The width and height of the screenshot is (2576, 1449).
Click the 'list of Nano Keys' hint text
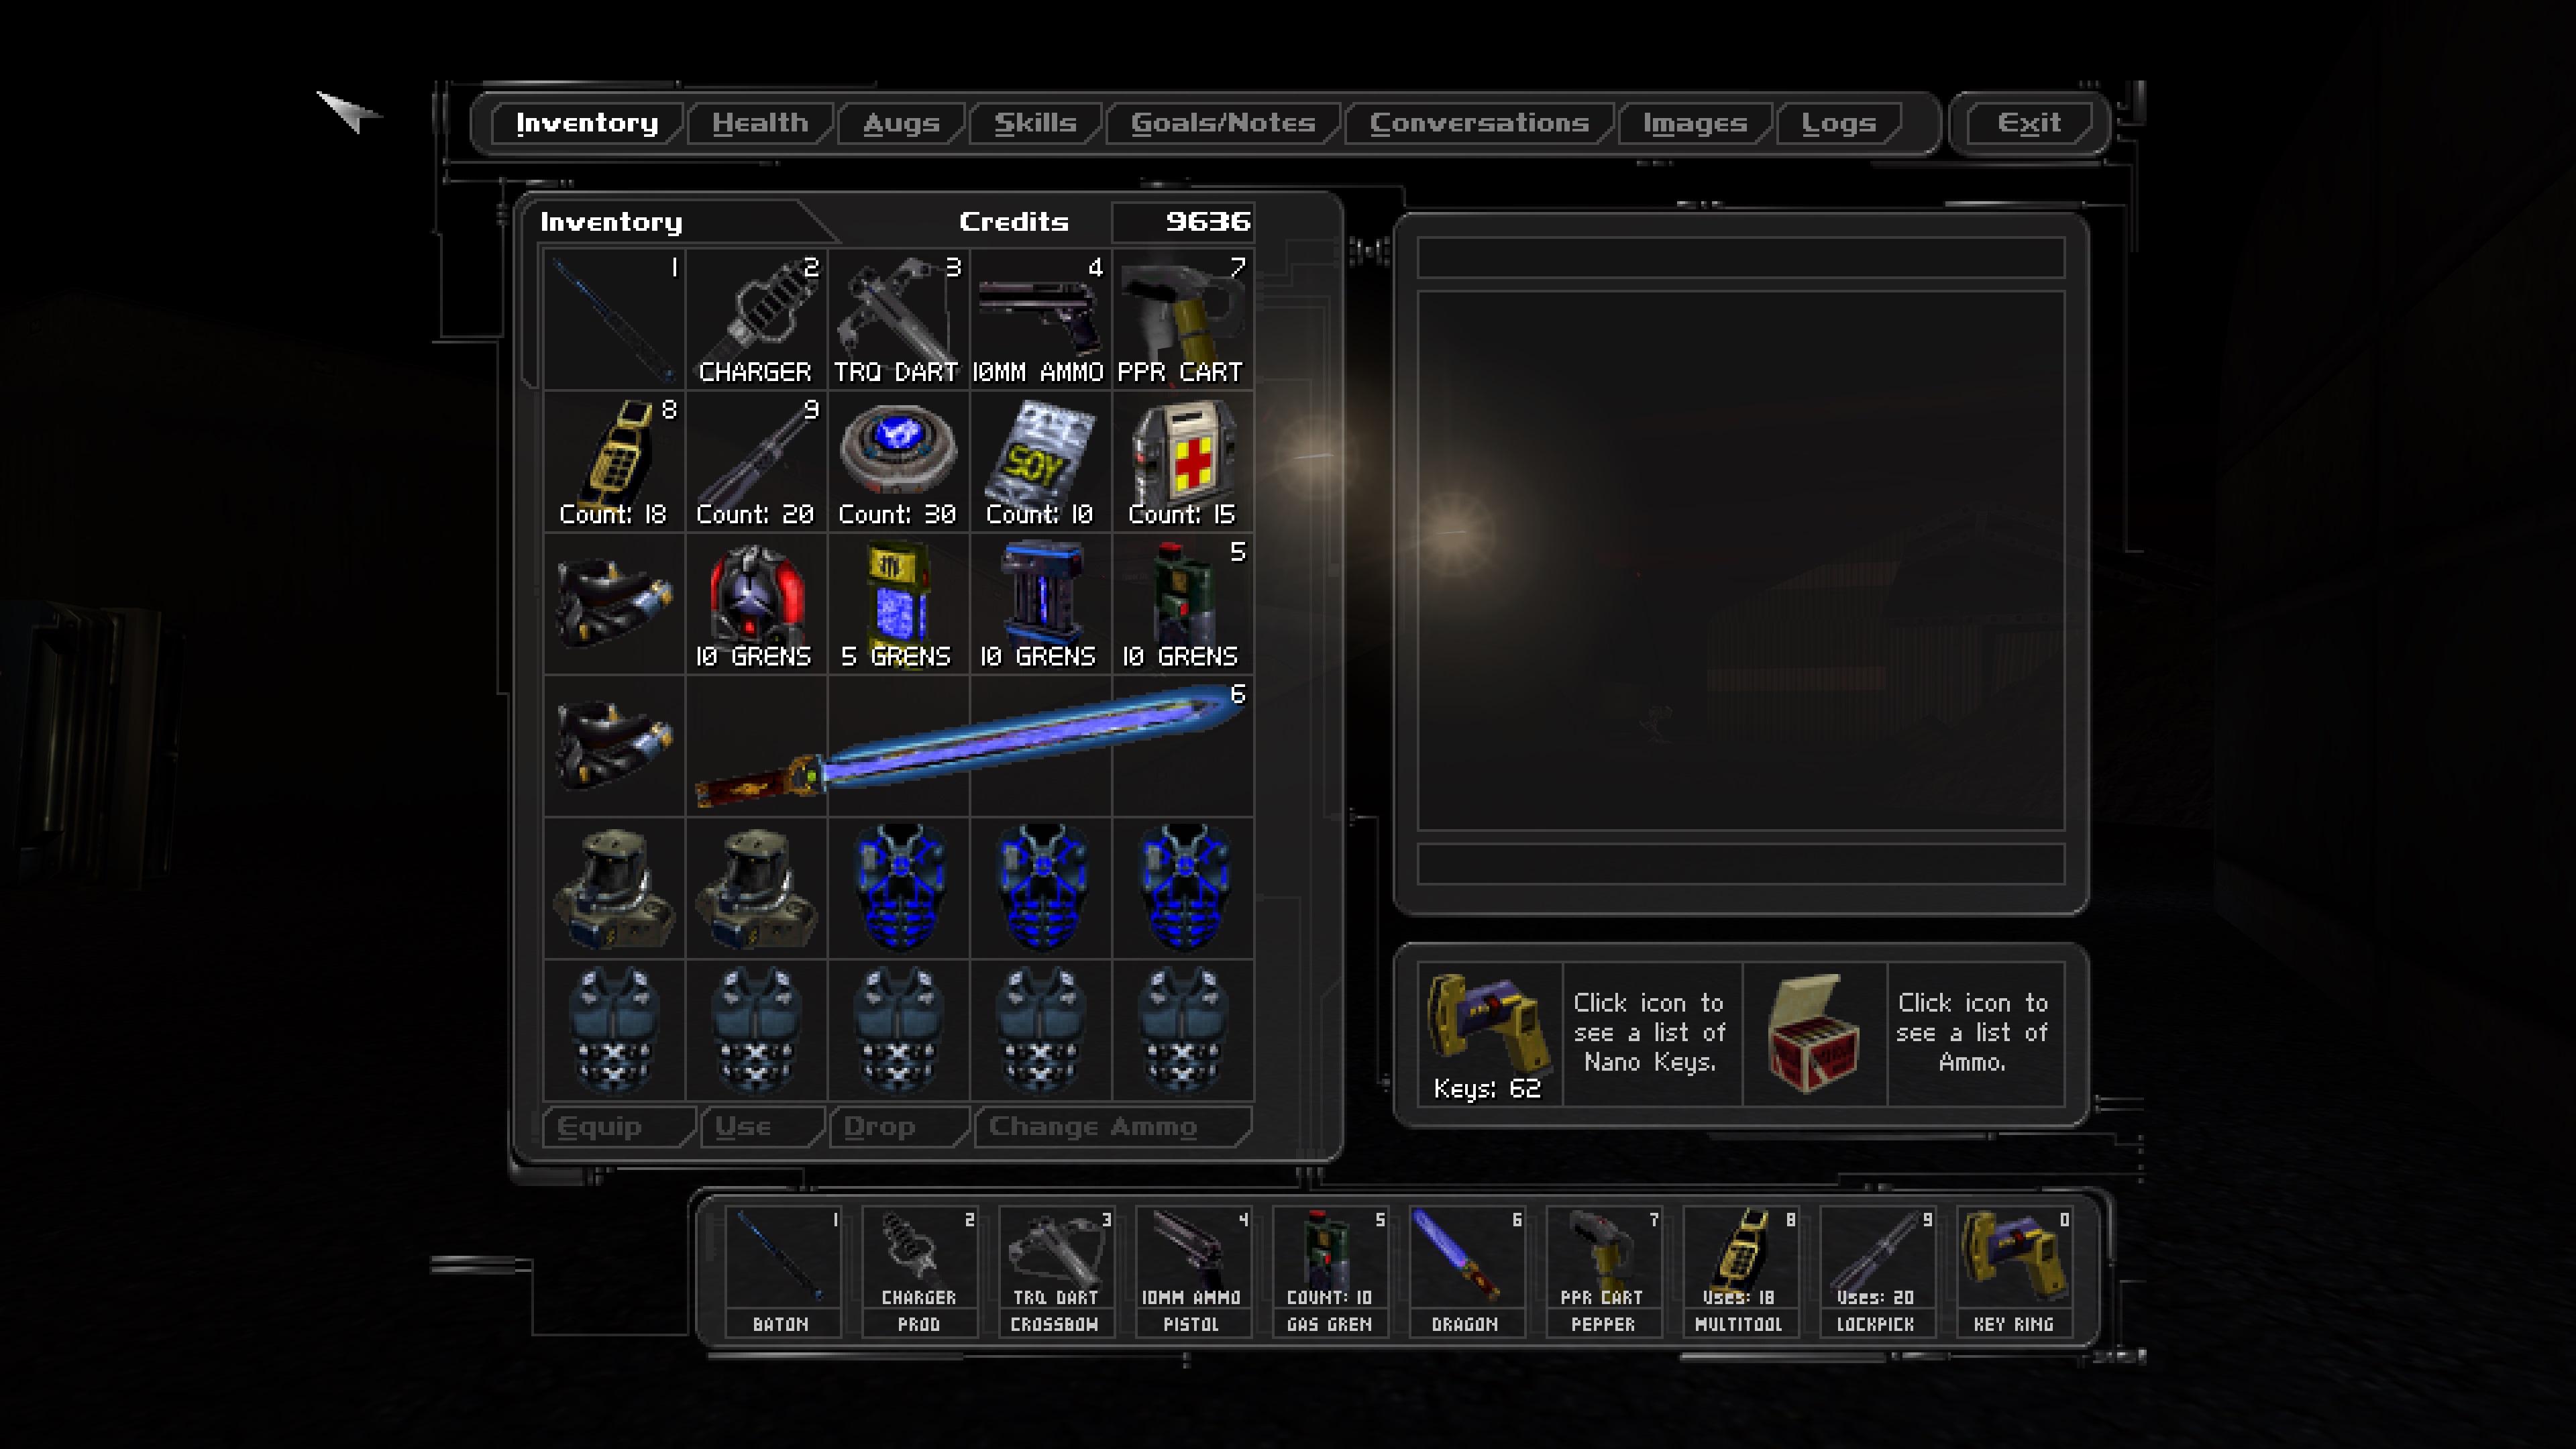click(1650, 1033)
